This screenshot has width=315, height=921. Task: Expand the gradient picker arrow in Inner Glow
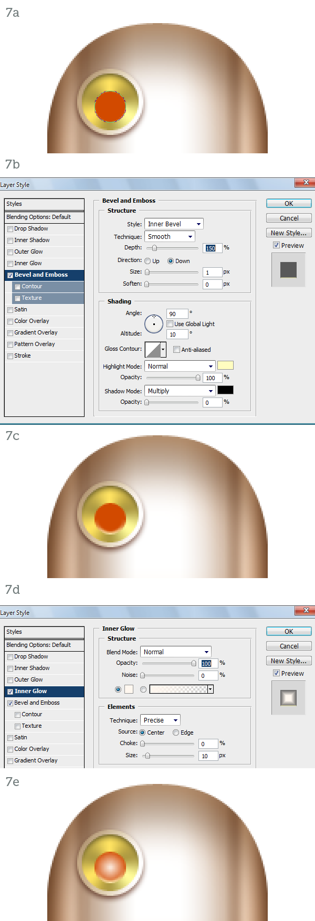point(211,689)
